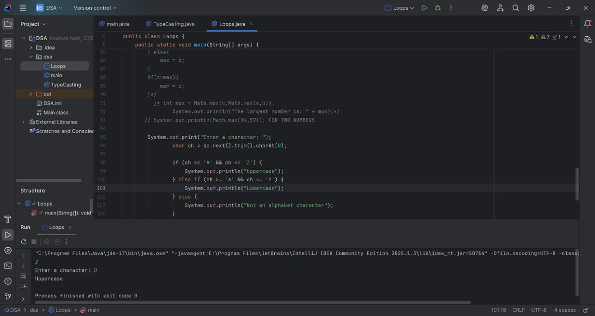Open the main hamburger menu

[23, 8]
